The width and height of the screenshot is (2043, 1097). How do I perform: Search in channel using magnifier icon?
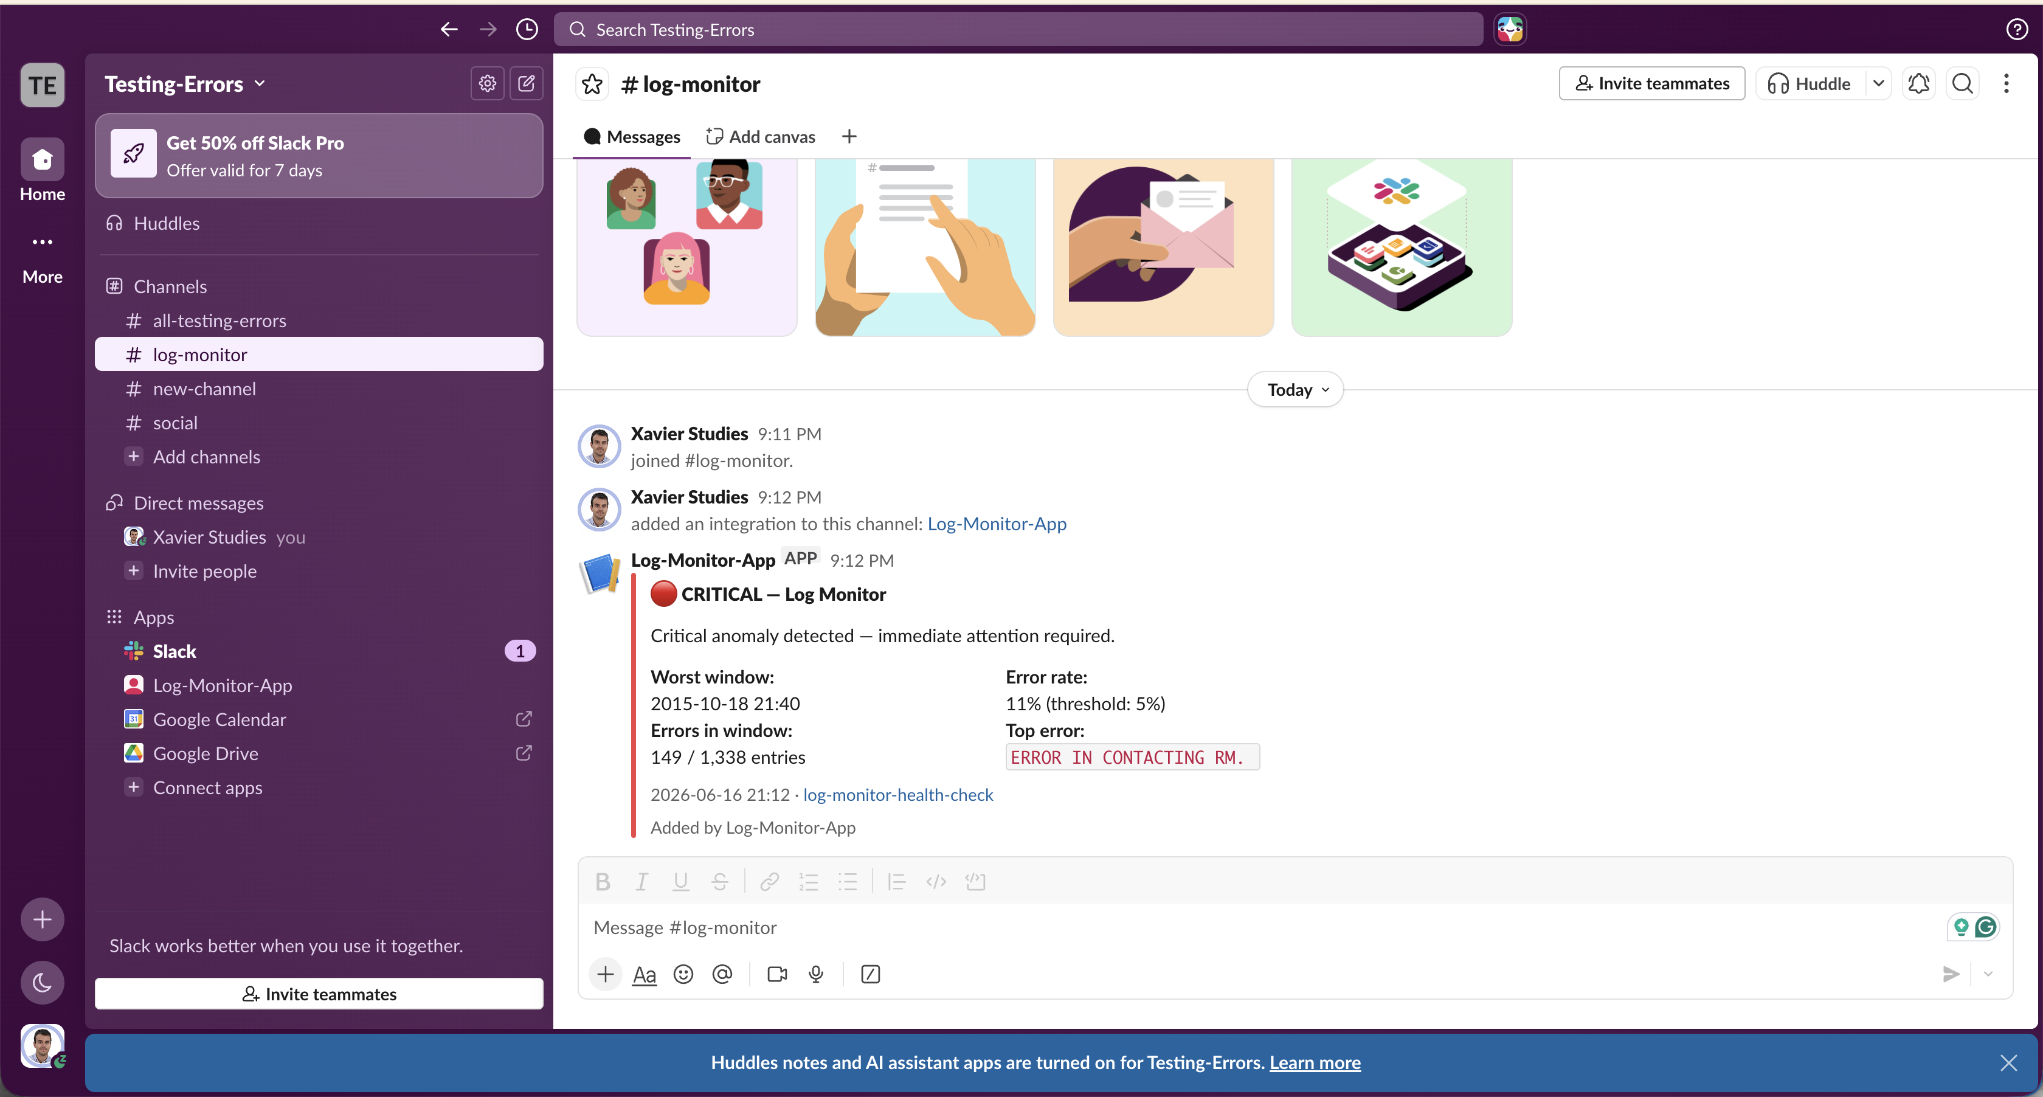1962,83
